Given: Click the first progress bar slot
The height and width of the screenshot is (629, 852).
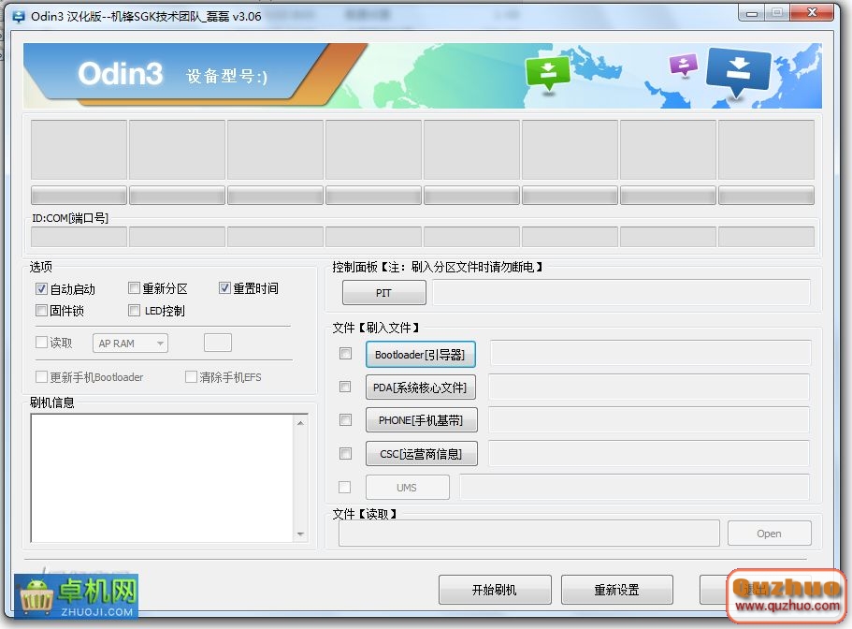Looking at the screenshot, I should pyautogui.click(x=79, y=196).
